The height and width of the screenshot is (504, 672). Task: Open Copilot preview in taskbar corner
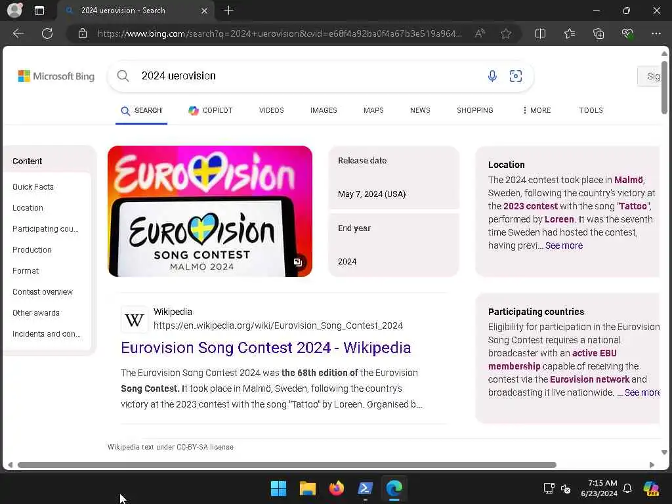[651, 488]
